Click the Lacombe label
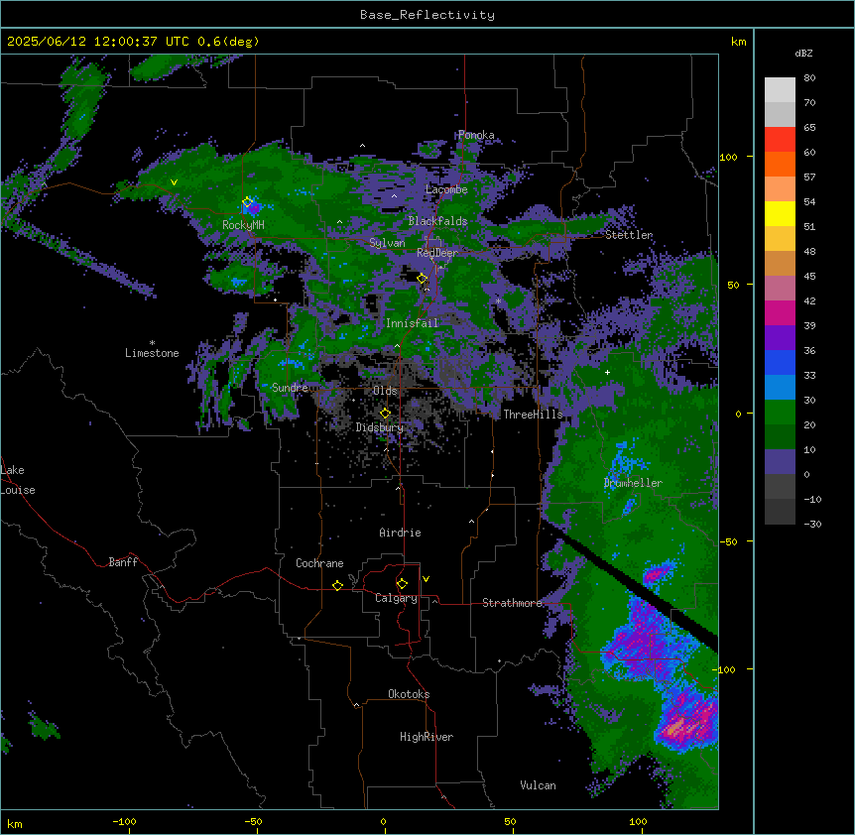This screenshot has width=855, height=835. [446, 189]
